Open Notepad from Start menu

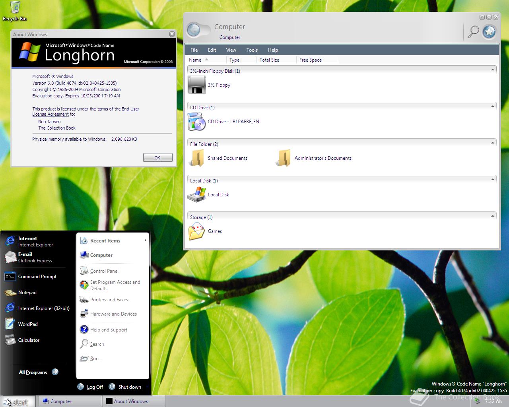tap(38, 292)
